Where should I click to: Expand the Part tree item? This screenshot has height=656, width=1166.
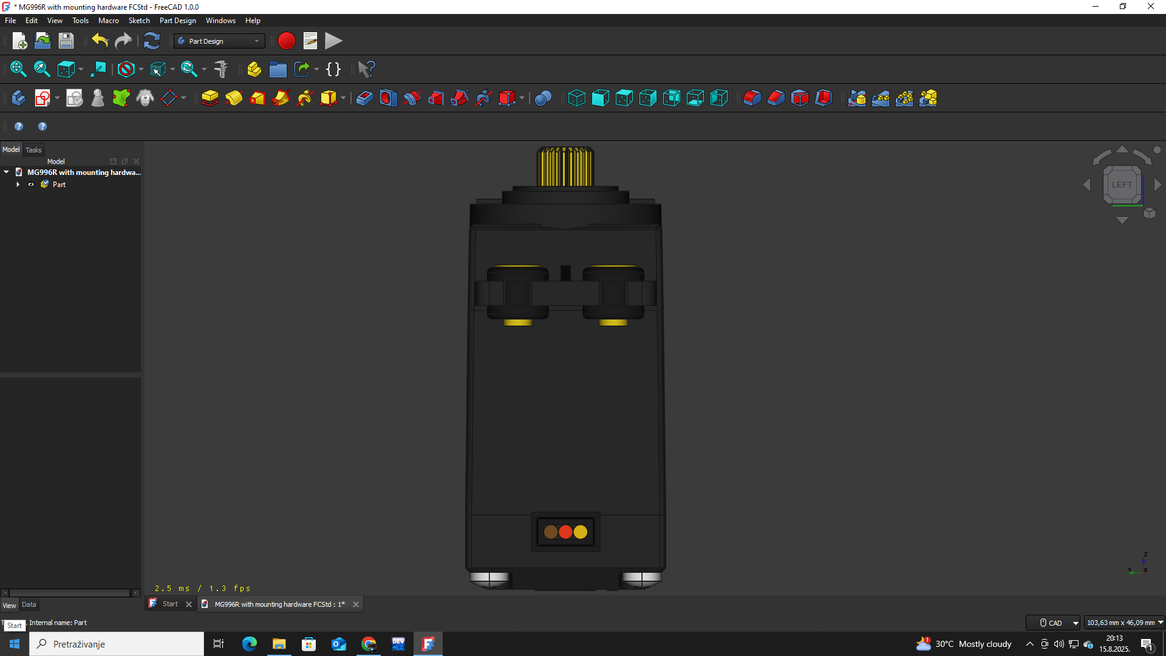(18, 185)
